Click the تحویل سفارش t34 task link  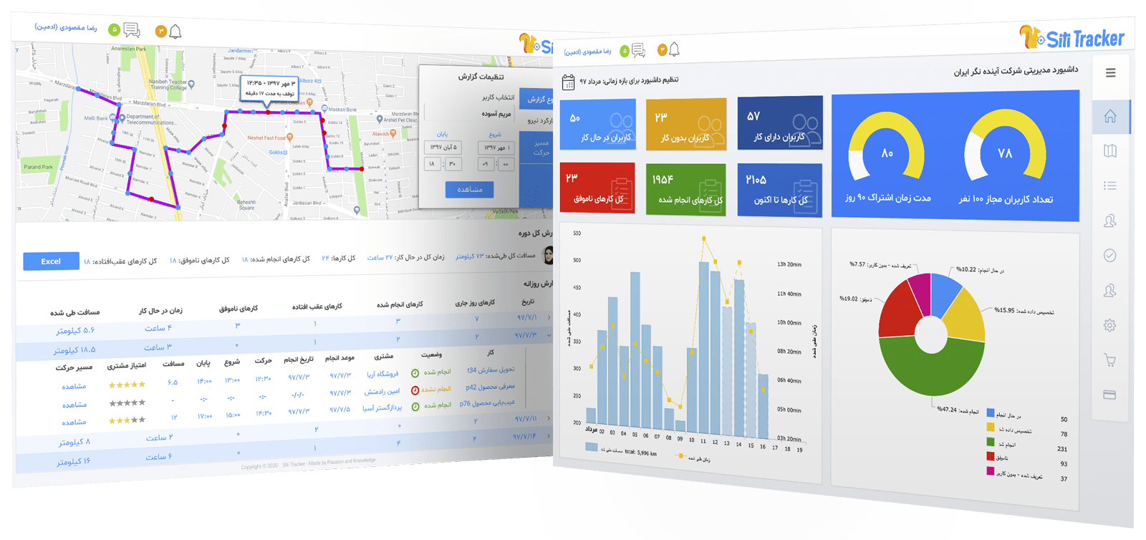coord(491,370)
